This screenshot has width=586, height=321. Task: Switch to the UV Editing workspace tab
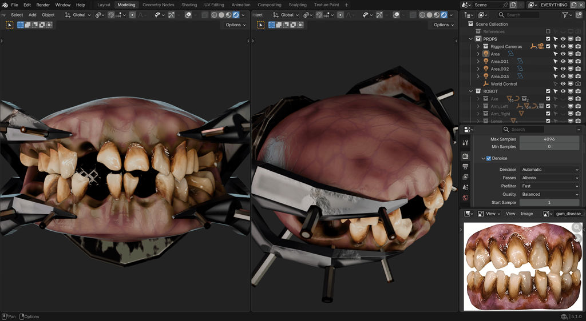click(214, 5)
